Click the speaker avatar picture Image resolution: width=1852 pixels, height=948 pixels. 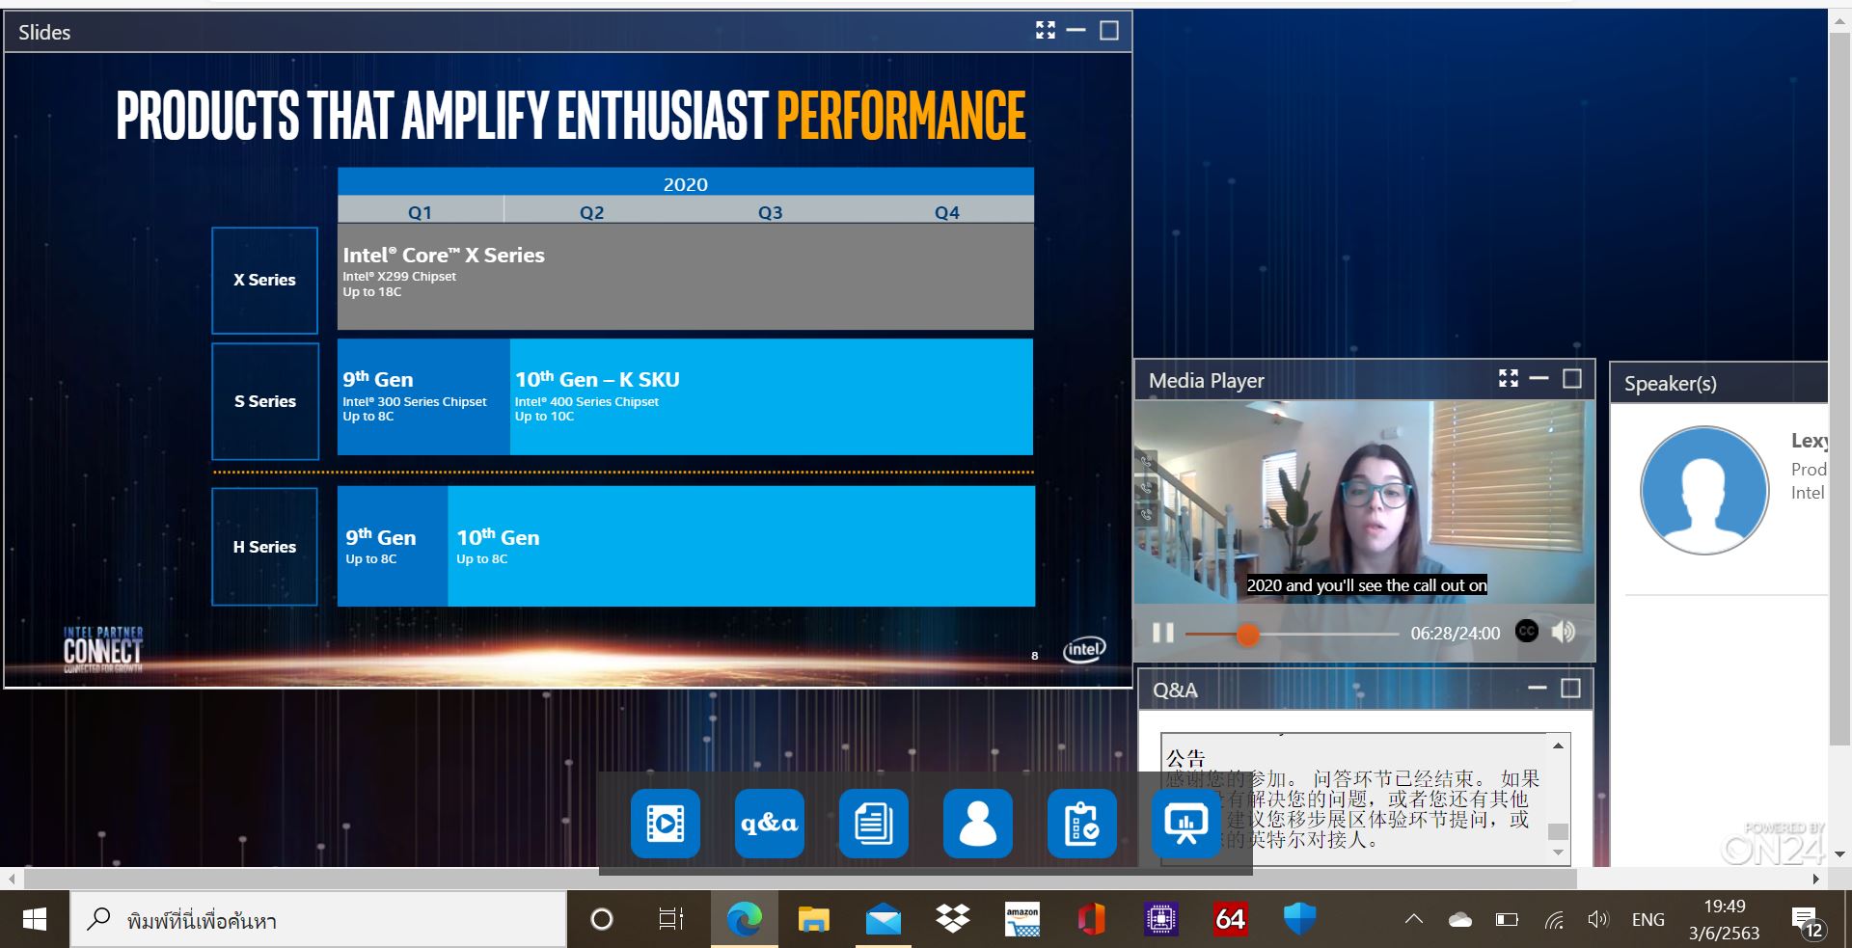tap(1704, 490)
